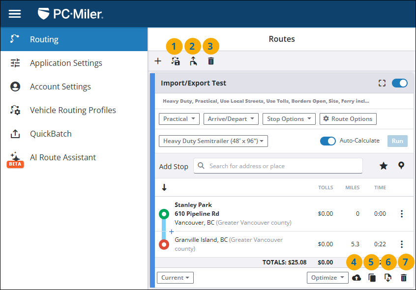Screen dimensions: 416x290
Task: Toggle the Import/Export Test route switch
Action: [x=399, y=83]
